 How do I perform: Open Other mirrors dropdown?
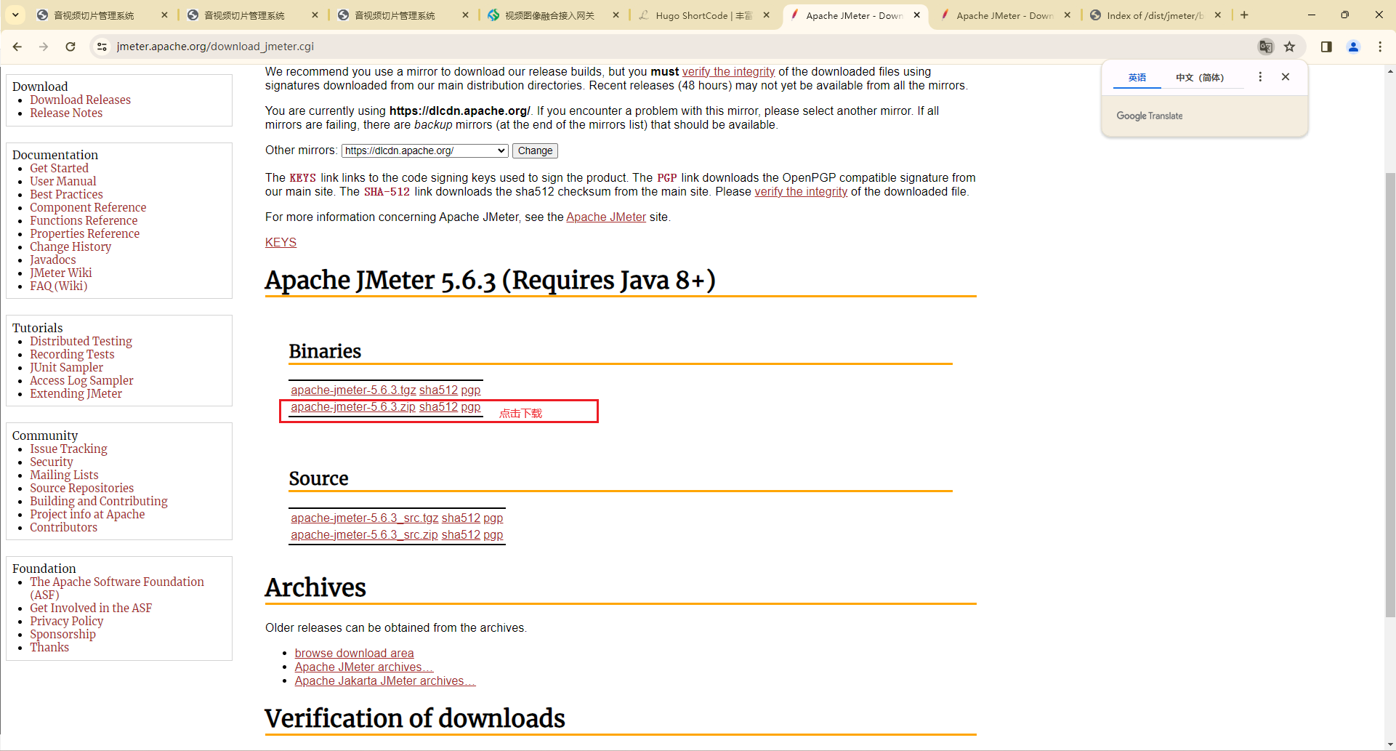[424, 150]
